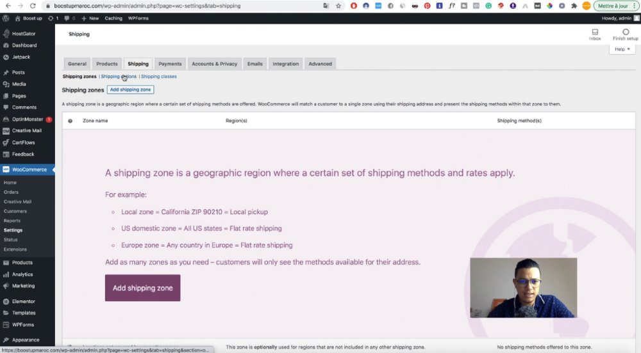Click the zone table help question icon
This screenshot has height=353, width=641.
71,121
